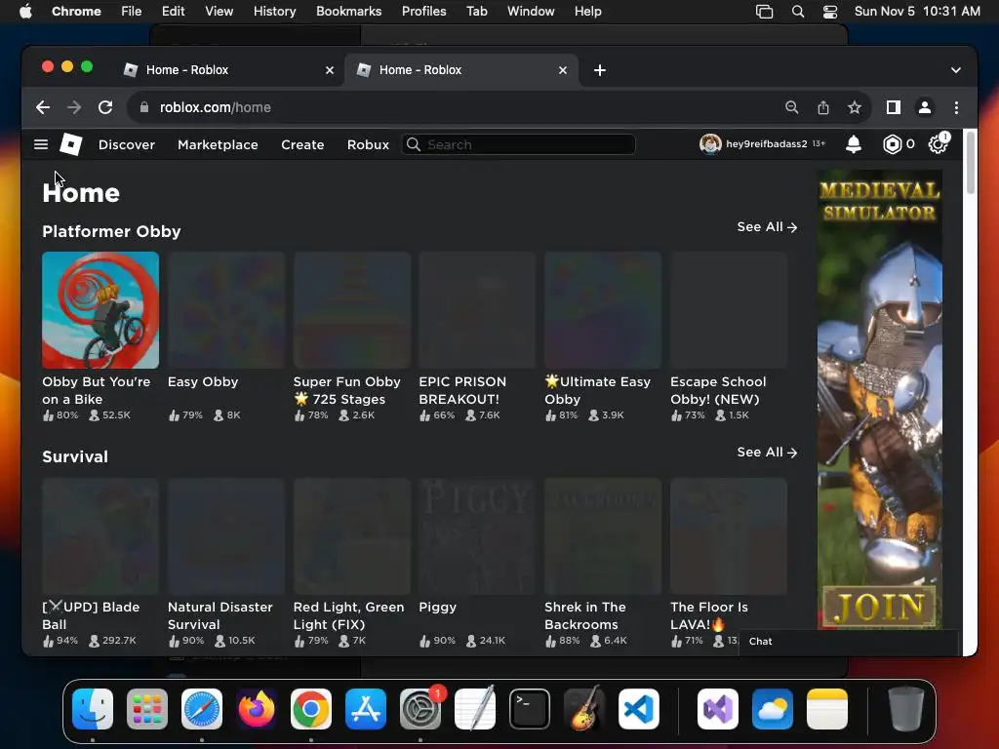Bookmark this page with the star icon
This screenshot has height=749, width=999.
pos(855,107)
